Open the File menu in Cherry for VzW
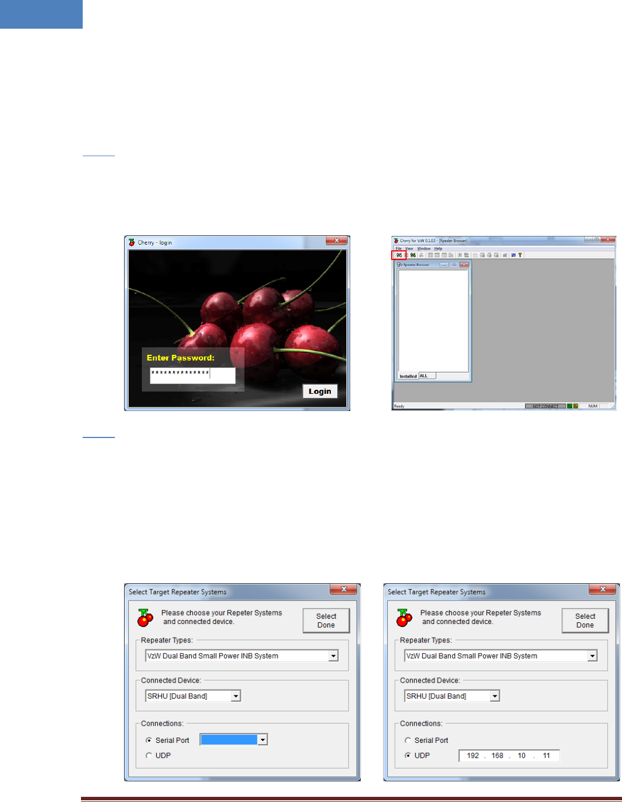 point(399,249)
